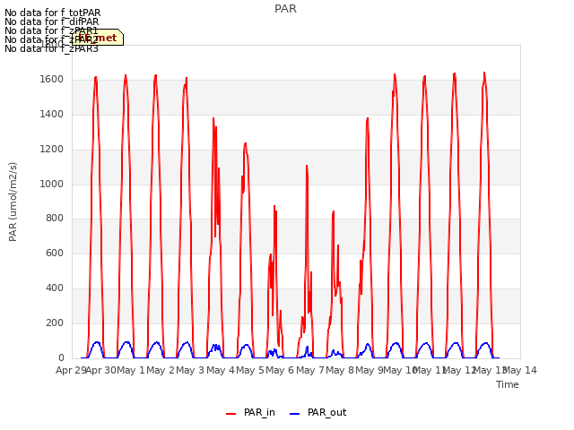
Task: Click the May 3 x-axis date label
Action: coord(190,370)
